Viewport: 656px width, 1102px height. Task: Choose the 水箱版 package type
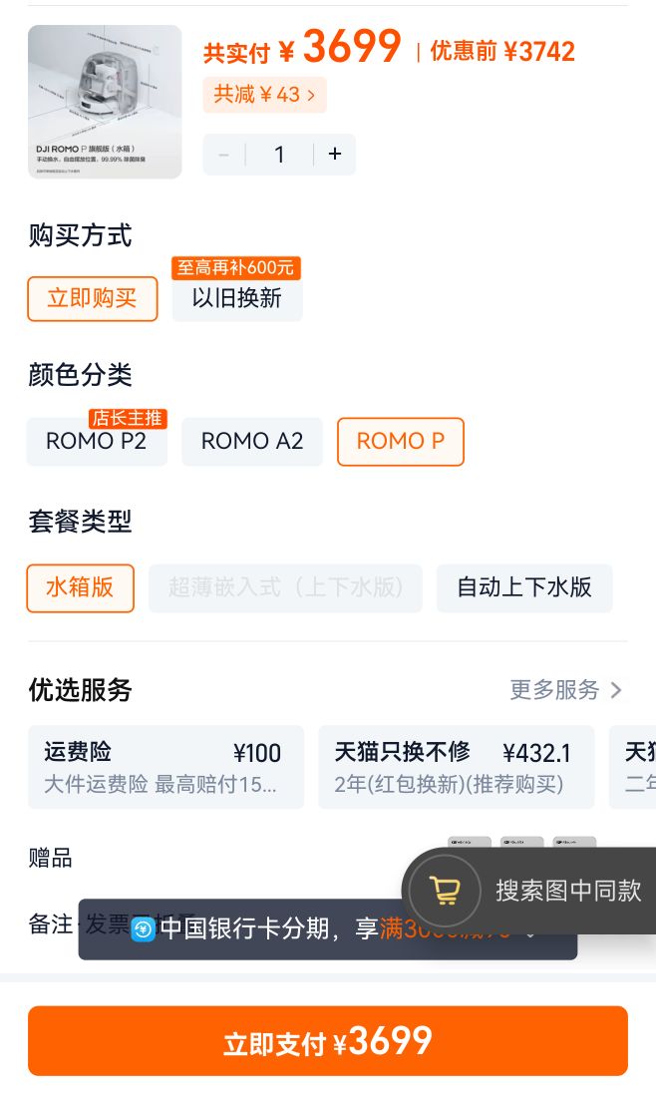80,587
